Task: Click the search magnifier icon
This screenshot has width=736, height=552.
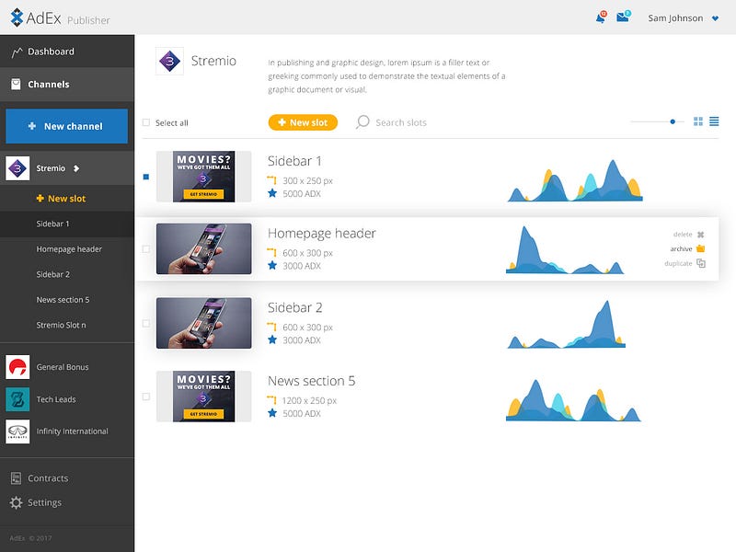Action: (x=362, y=122)
